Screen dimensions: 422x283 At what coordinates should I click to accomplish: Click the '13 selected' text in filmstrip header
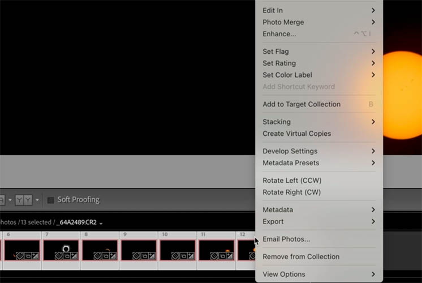point(36,222)
